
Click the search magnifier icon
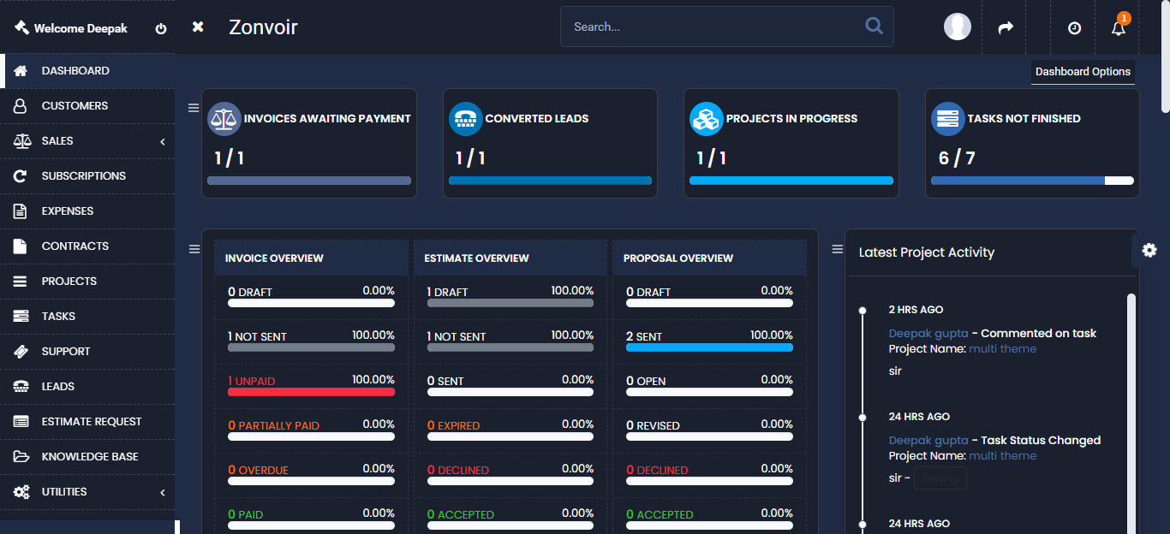point(874,27)
